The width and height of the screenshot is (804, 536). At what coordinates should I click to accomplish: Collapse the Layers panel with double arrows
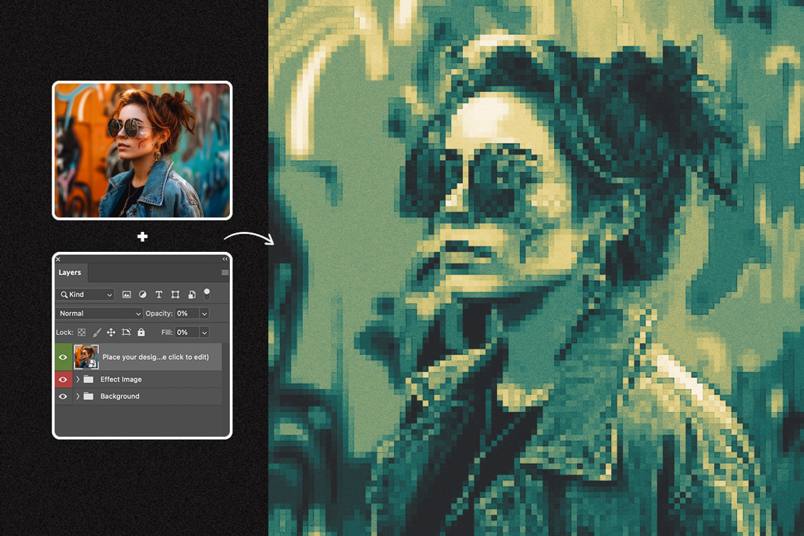tap(225, 259)
